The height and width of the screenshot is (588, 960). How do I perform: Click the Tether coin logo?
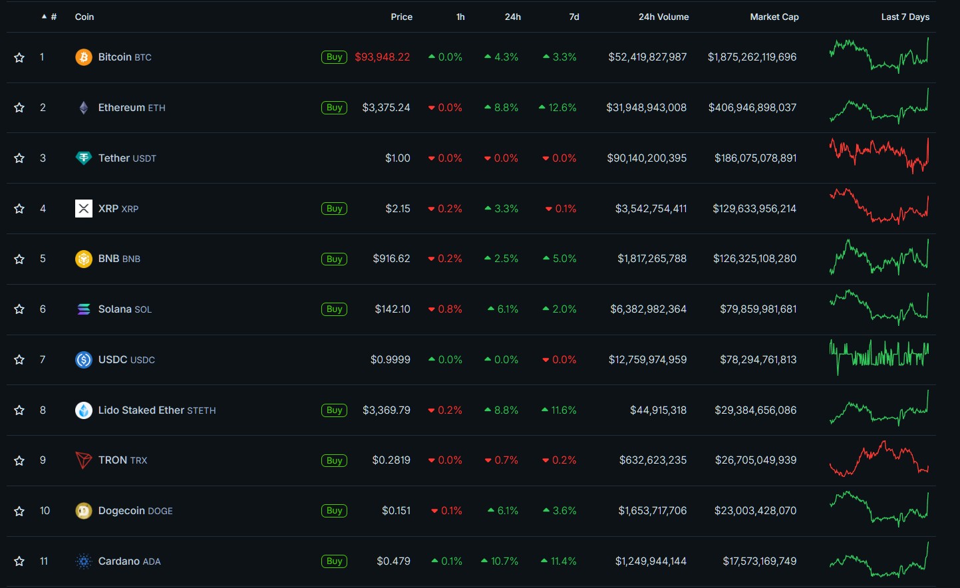pyautogui.click(x=83, y=158)
